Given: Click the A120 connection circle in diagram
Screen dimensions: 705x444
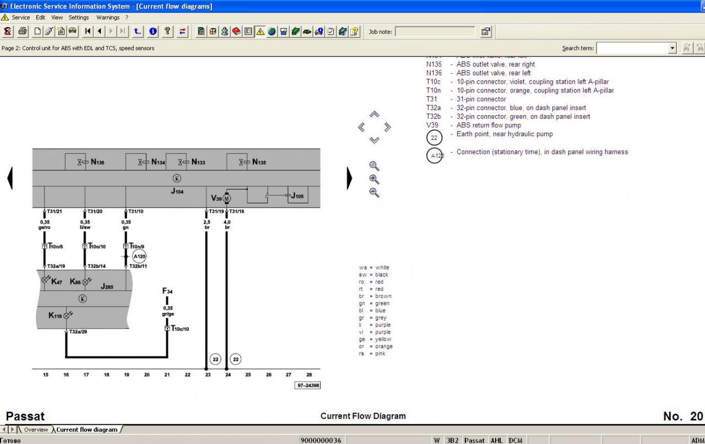Looking at the screenshot, I should tap(139, 256).
